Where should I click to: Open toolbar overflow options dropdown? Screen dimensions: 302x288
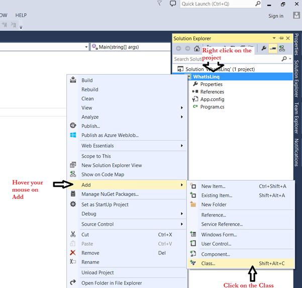point(21,28)
